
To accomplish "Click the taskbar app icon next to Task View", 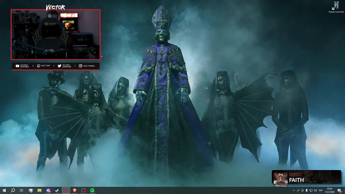I will pos(30,190).
